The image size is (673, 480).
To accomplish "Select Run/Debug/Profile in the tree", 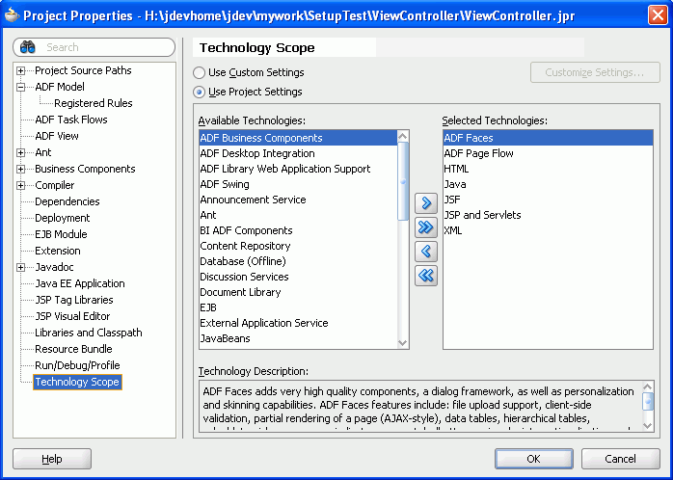I will click(x=77, y=365).
